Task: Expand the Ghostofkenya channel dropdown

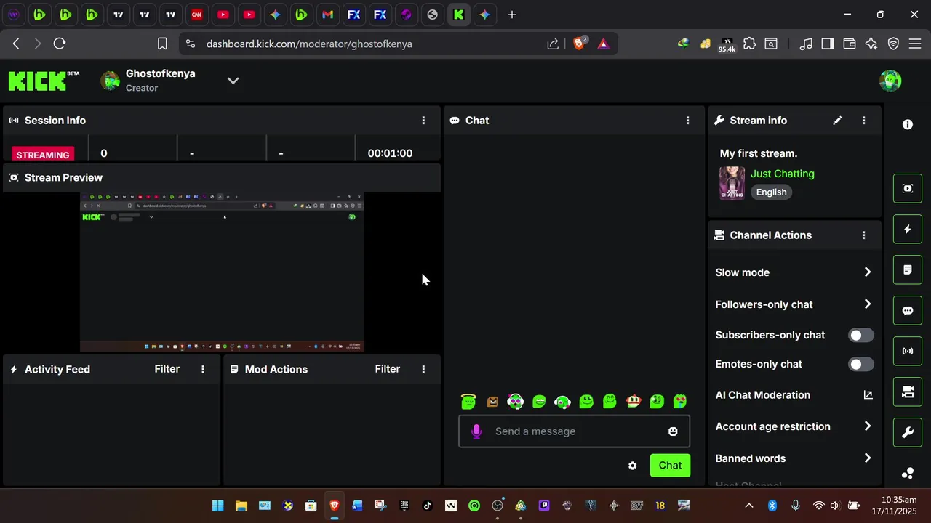Action: 233,81
